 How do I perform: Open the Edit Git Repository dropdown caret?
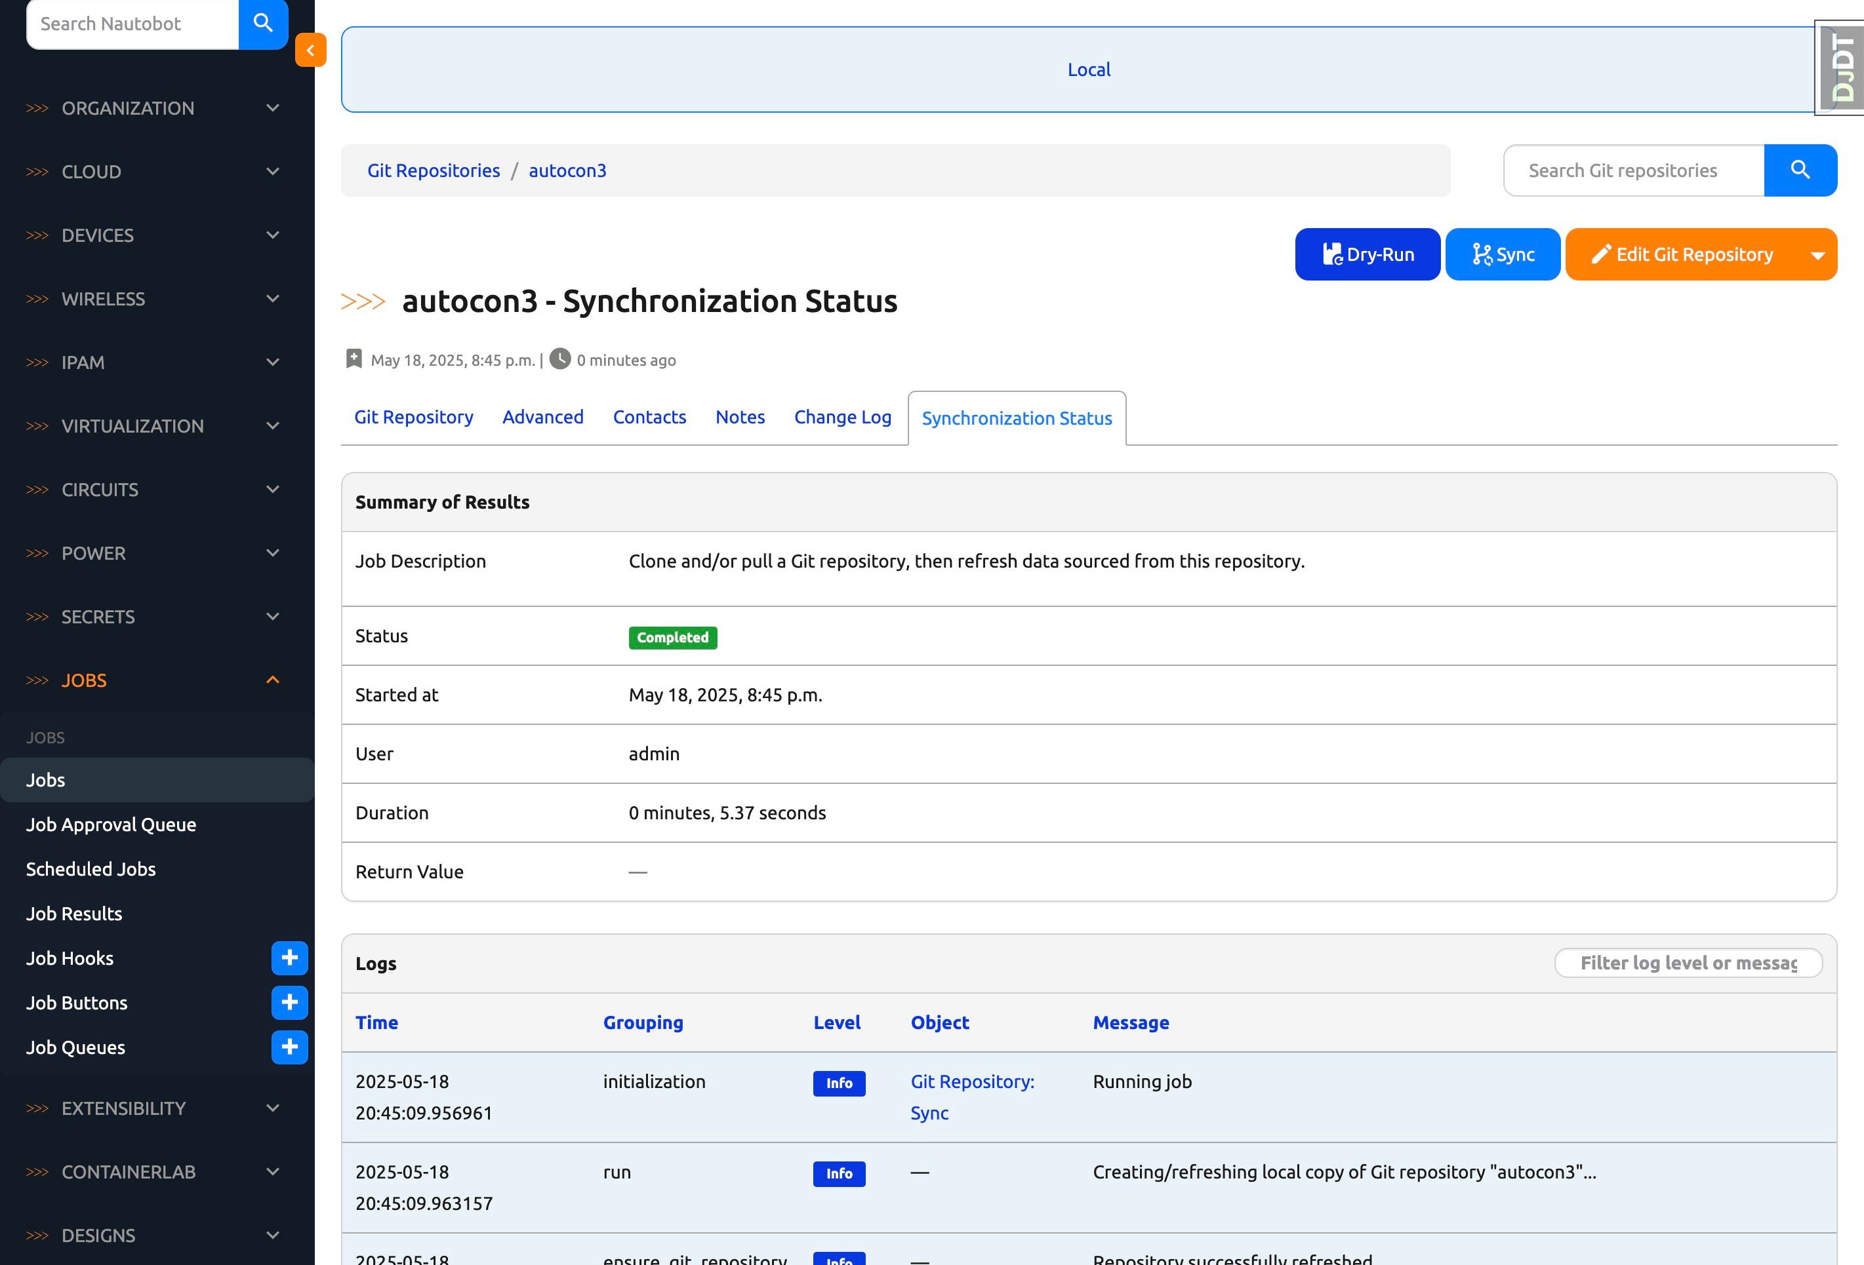pos(1817,255)
